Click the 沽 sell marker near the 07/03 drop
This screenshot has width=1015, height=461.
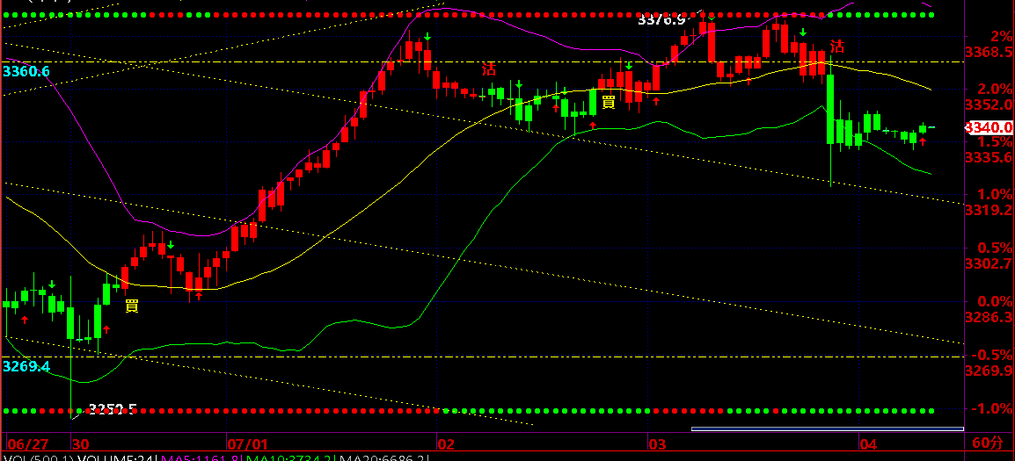point(837,47)
